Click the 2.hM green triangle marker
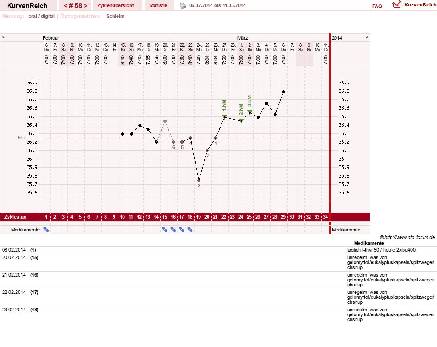The width and height of the screenshot is (437, 347). (x=241, y=120)
